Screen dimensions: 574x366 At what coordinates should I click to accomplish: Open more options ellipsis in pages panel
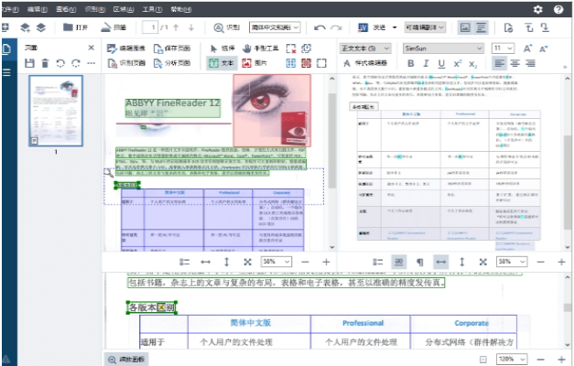pyautogui.click(x=92, y=63)
